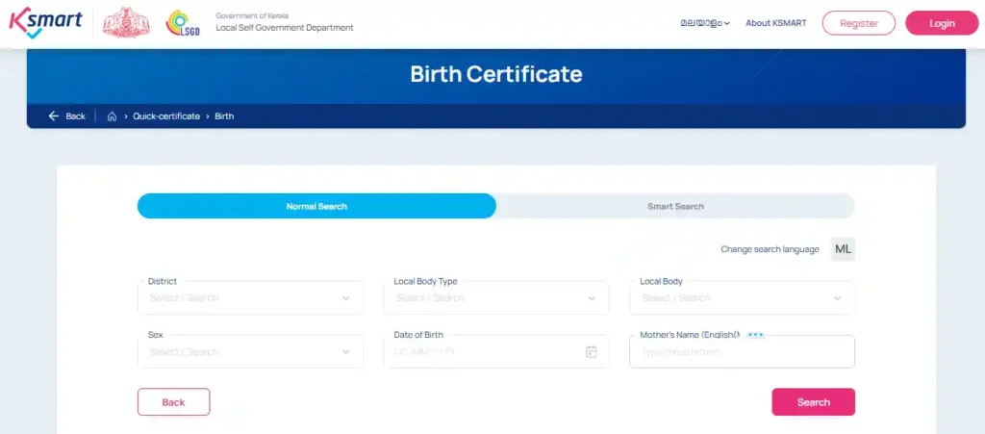Expand the Local Body Type dropdown
Image resolution: width=985 pixels, height=434 pixels.
click(496, 298)
